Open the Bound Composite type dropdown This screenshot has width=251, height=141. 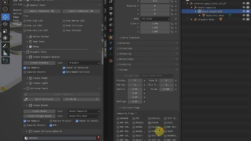(84, 111)
